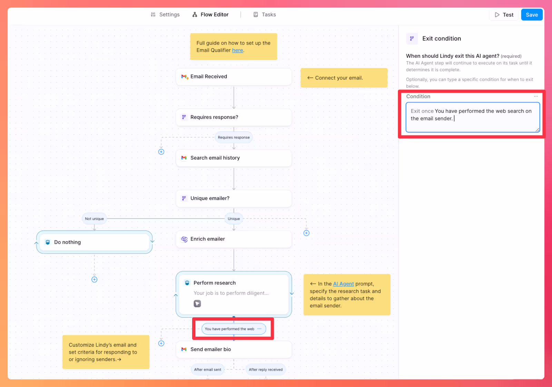Open the Settings tab
This screenshot has width=552, height=387.
click(x=165, y=14)
